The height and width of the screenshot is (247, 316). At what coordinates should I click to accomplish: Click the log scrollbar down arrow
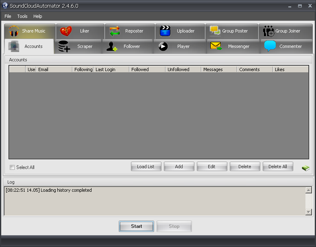pyautogui.click(x=309, y=212)
